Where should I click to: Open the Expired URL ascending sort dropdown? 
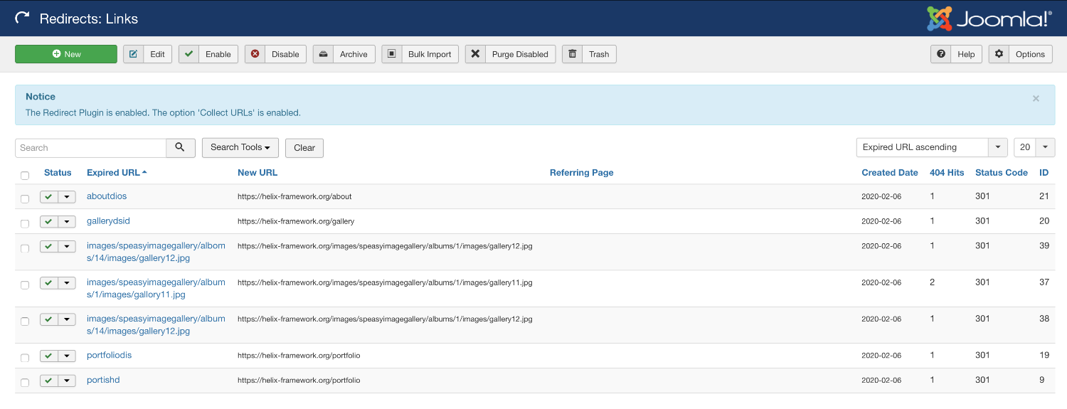point(931,147)
